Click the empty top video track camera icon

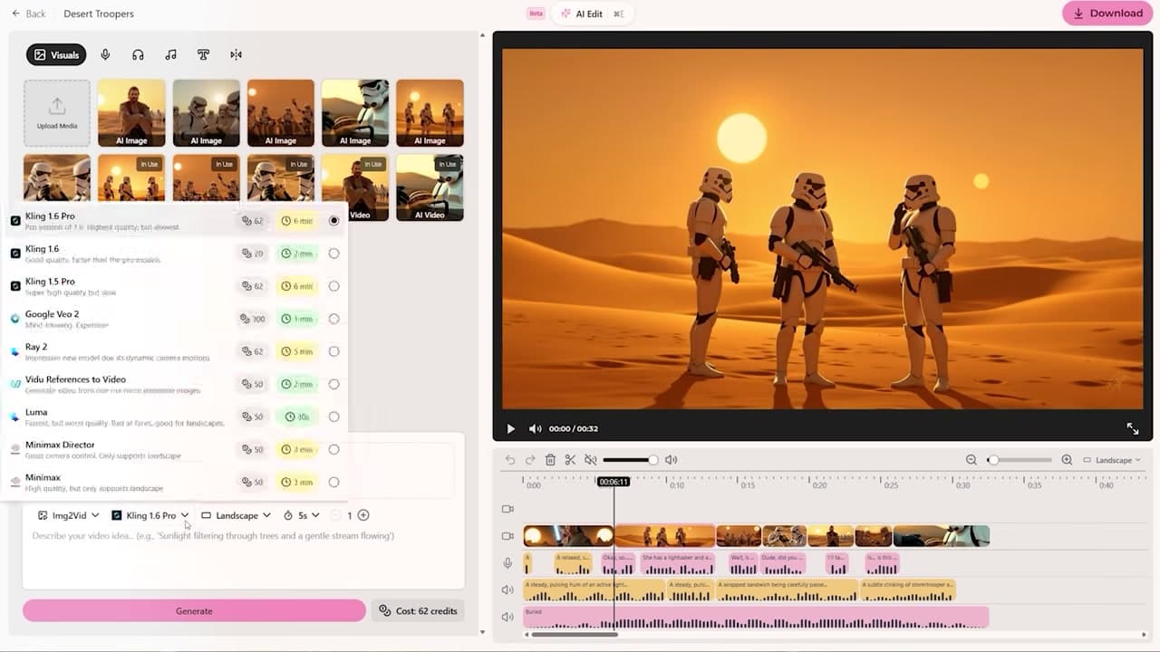(507, 509)
